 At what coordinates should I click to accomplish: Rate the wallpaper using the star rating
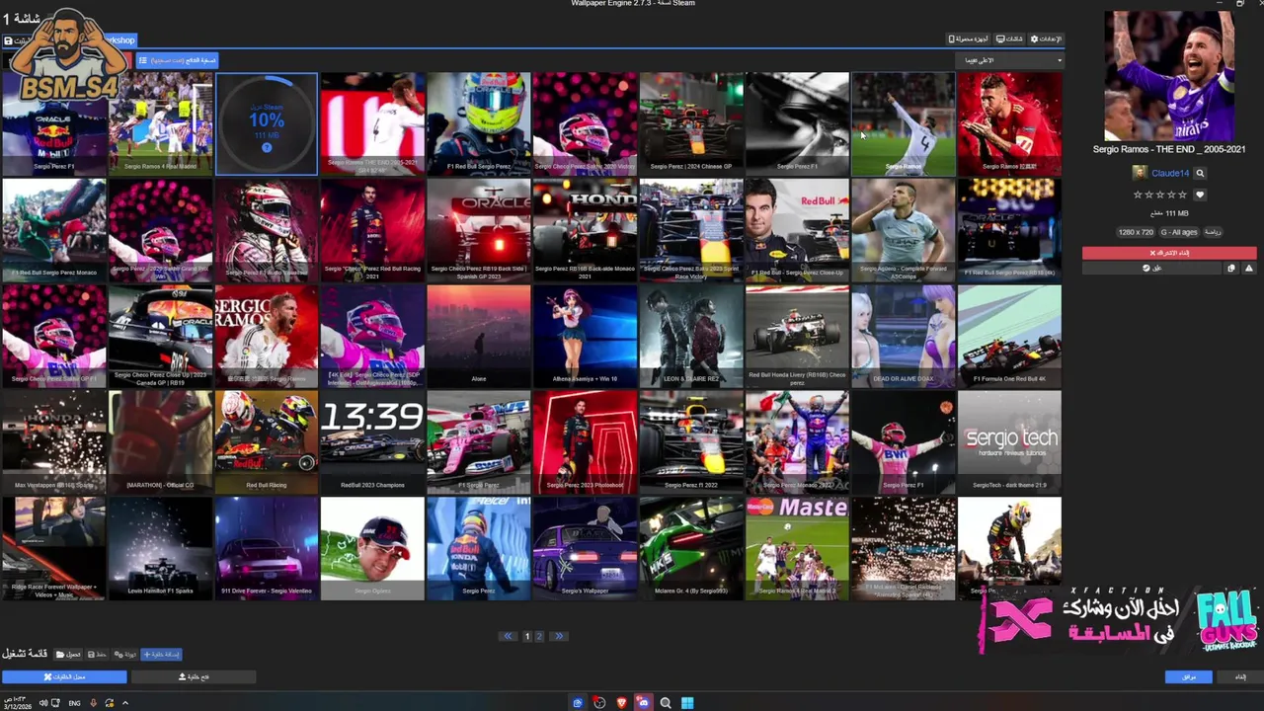[1160, 195]
